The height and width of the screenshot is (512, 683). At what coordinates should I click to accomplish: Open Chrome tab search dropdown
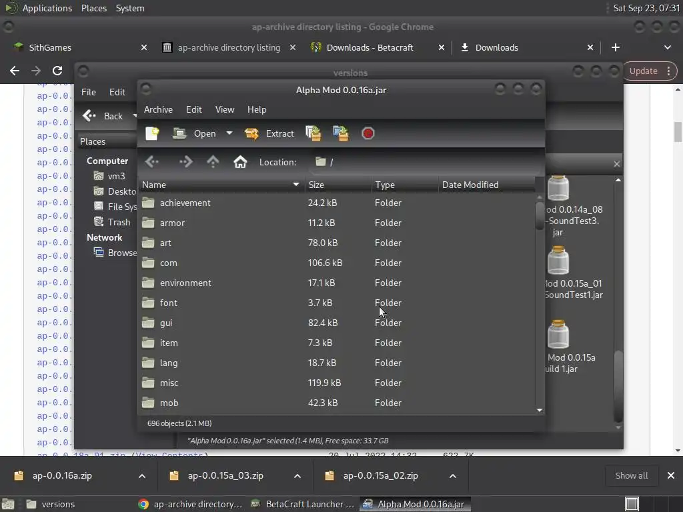tap(667, 47)
